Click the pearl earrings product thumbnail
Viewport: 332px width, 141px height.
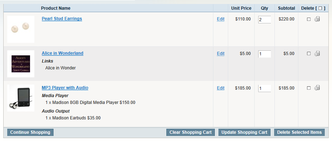pyautogui.click(x=21, y=29)
